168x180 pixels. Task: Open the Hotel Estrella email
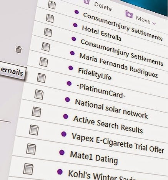pos(101,33)
